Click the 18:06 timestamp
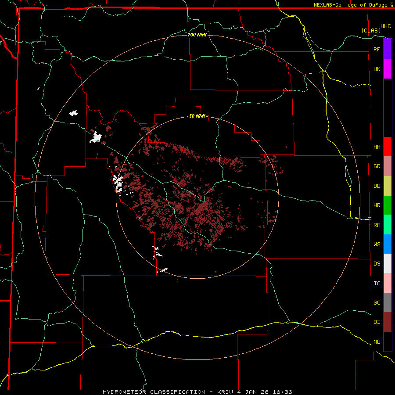The image size is (395, 395). pos(283,392)
